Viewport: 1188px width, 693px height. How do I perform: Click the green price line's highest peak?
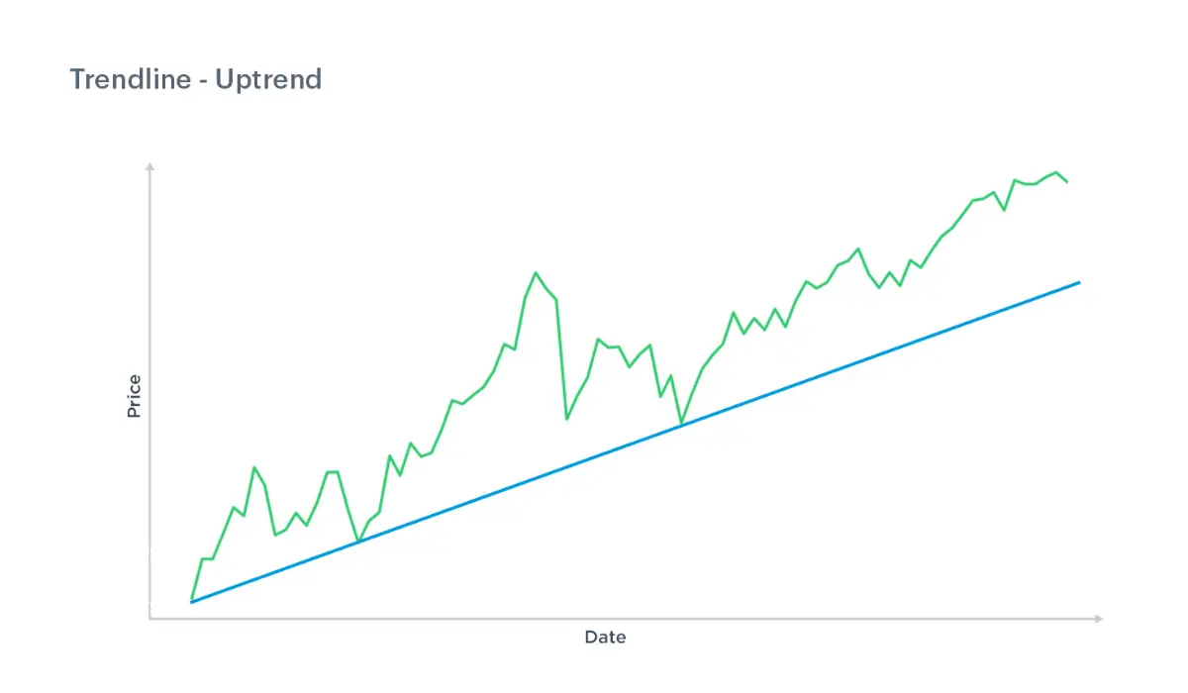pos(1056,172)
